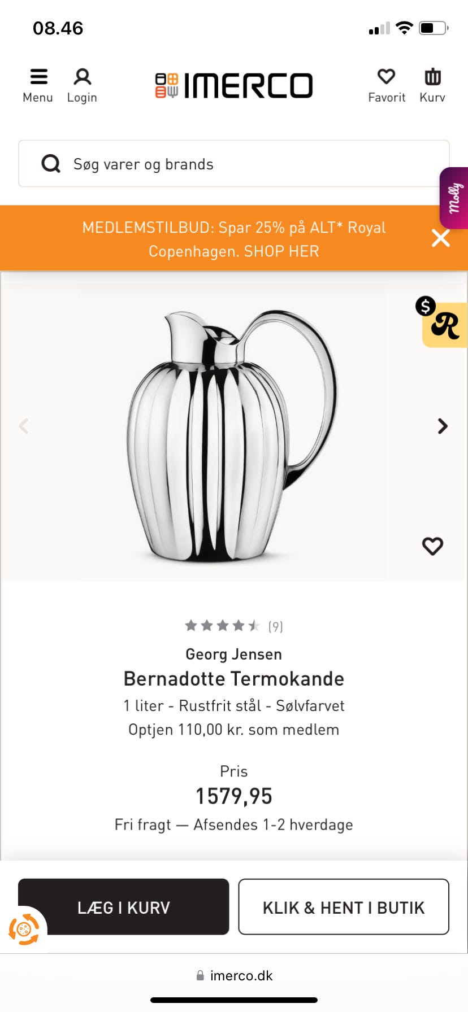Show previous product image
This screenshot has width=468, height=1012.
(x=24, y=426)
